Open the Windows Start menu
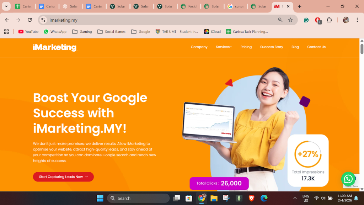The height and width of the screenshot is (205, 364). click(100, 198)
